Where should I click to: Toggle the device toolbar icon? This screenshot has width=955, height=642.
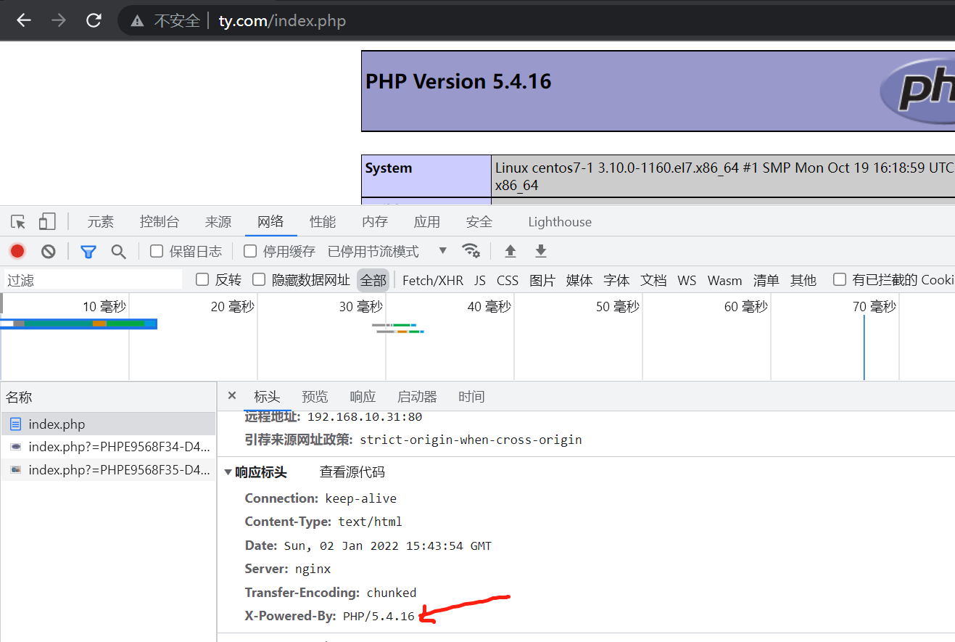[47, 222]
